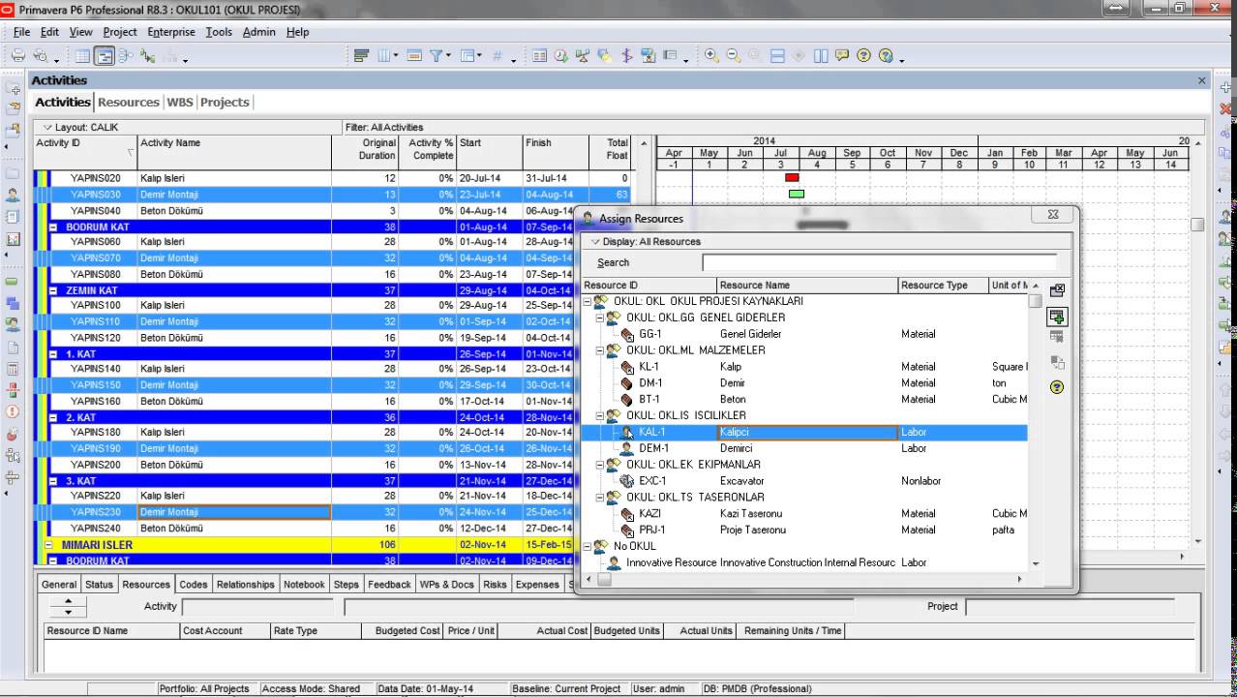1237x697 pixels.
Task: Select the Proje Taseronu resource row
Action: (x=805, y=530)
